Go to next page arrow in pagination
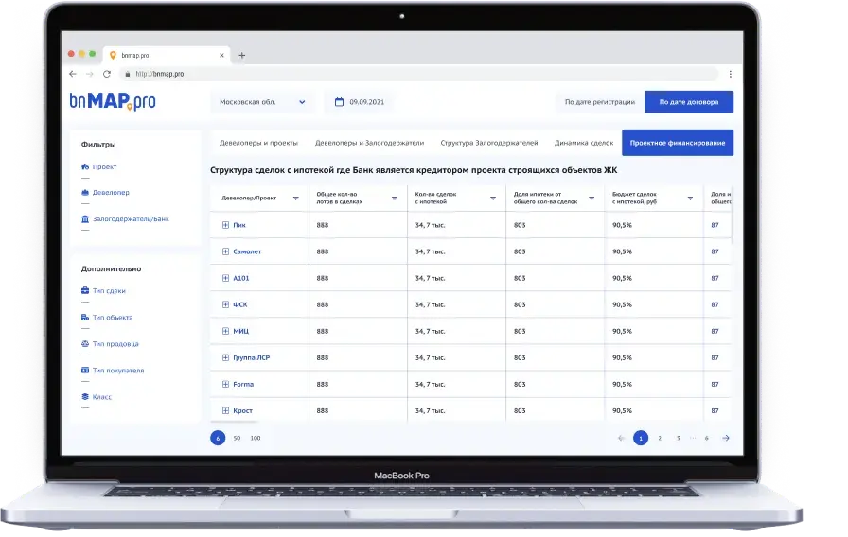The height and width of the screenshot is (537, 848). click(x=726, y=438)
